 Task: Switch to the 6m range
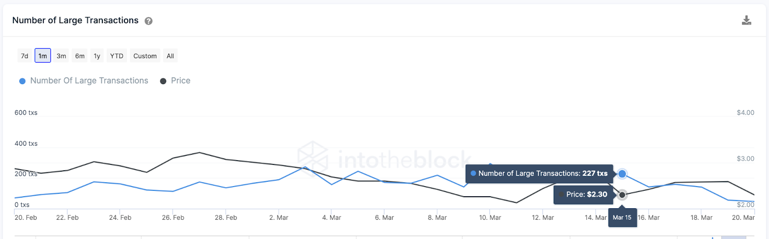coord(80,56)
